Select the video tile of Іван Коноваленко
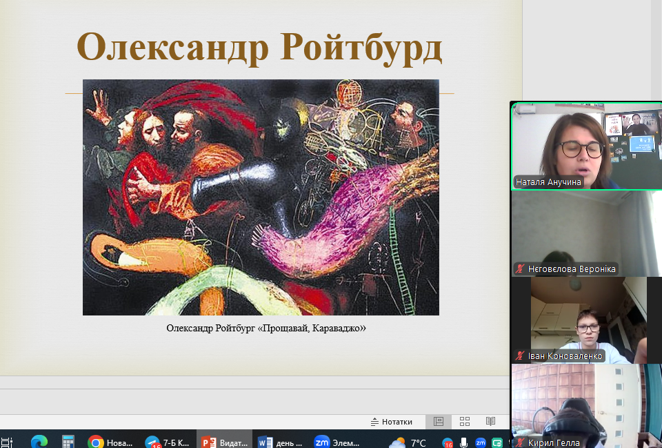 pyautogui.click(x=586, y=320)
